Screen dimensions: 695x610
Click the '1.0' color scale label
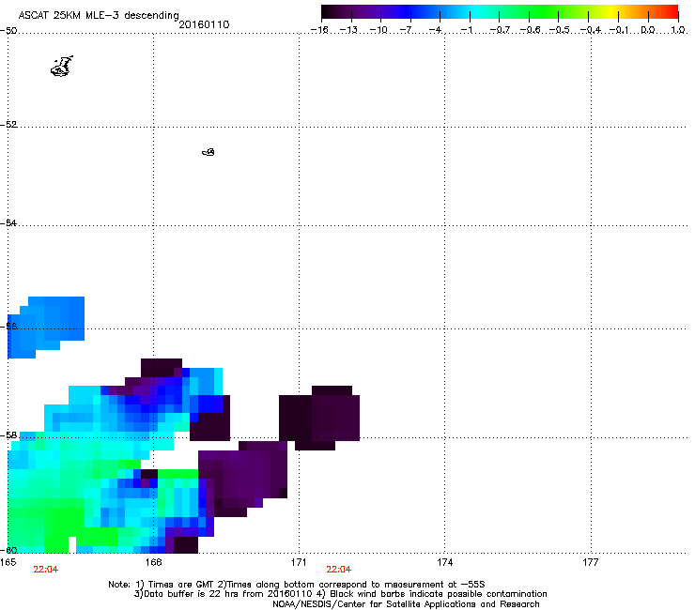point(678,30)
